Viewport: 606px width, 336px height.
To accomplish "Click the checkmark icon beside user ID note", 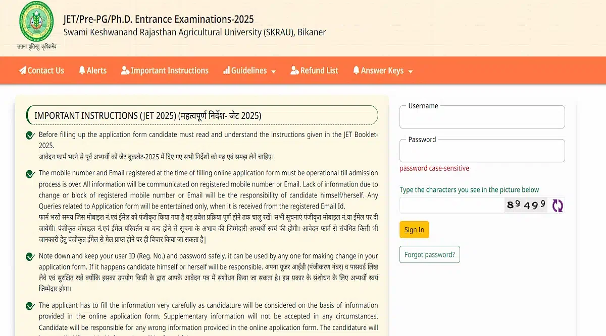I will click(x=30, y=257).
